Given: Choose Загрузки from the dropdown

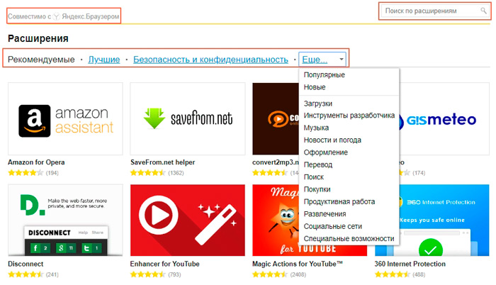Looking at the screenshot, I should click(x=318, y=104).
